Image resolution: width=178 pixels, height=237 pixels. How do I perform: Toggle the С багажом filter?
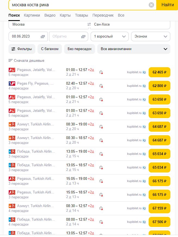[x=50, y=49]
